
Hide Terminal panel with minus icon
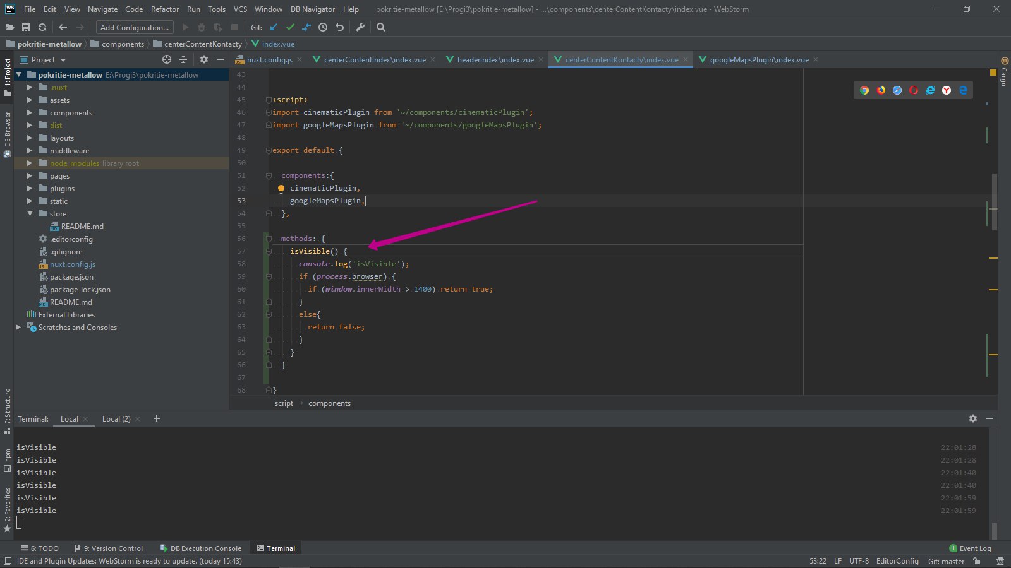pos(990,418)
